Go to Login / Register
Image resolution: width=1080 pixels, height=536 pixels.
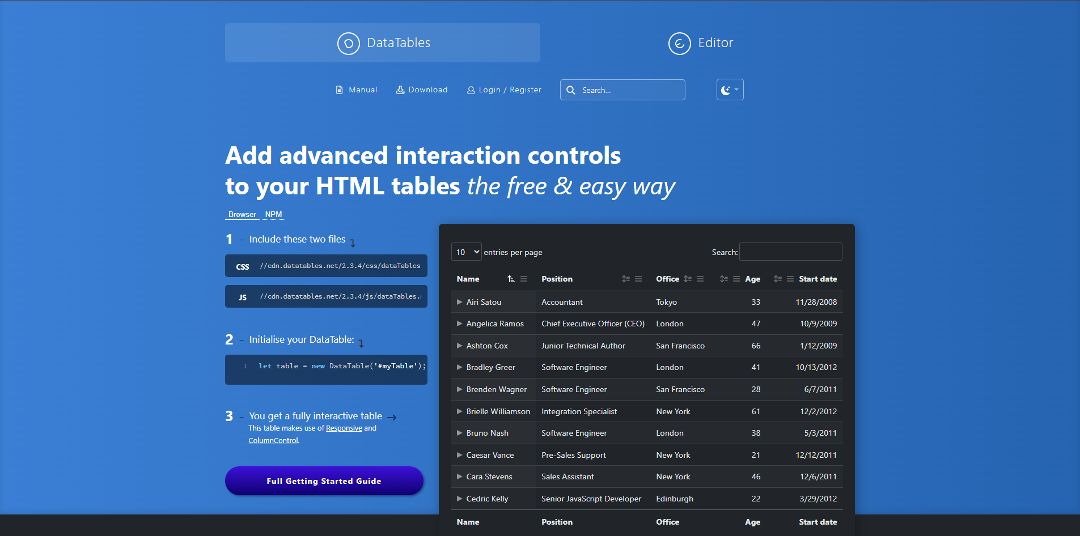coord(504,90)
